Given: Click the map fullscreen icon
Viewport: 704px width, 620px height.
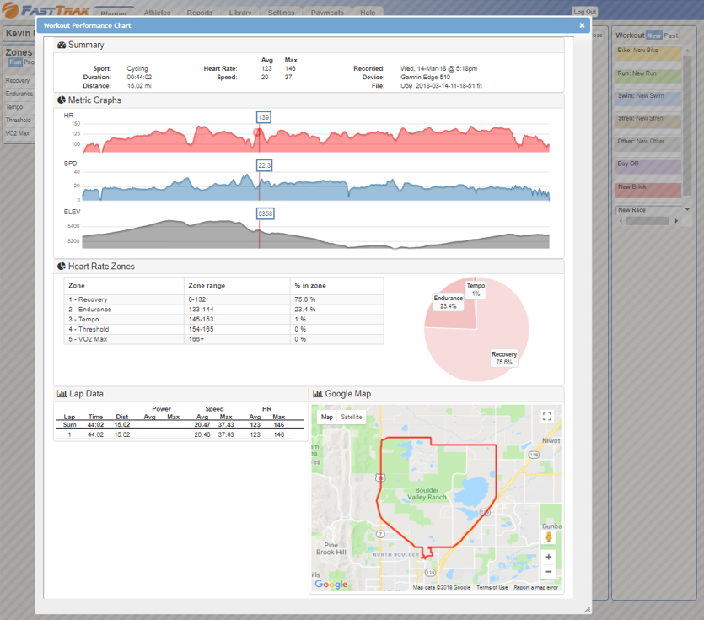Looking at the screenshot, I should [546, 417].
